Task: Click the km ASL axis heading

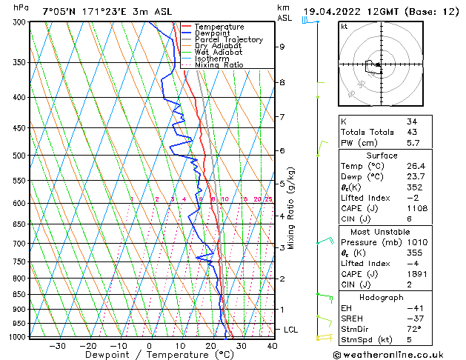Action: point(284,13)
